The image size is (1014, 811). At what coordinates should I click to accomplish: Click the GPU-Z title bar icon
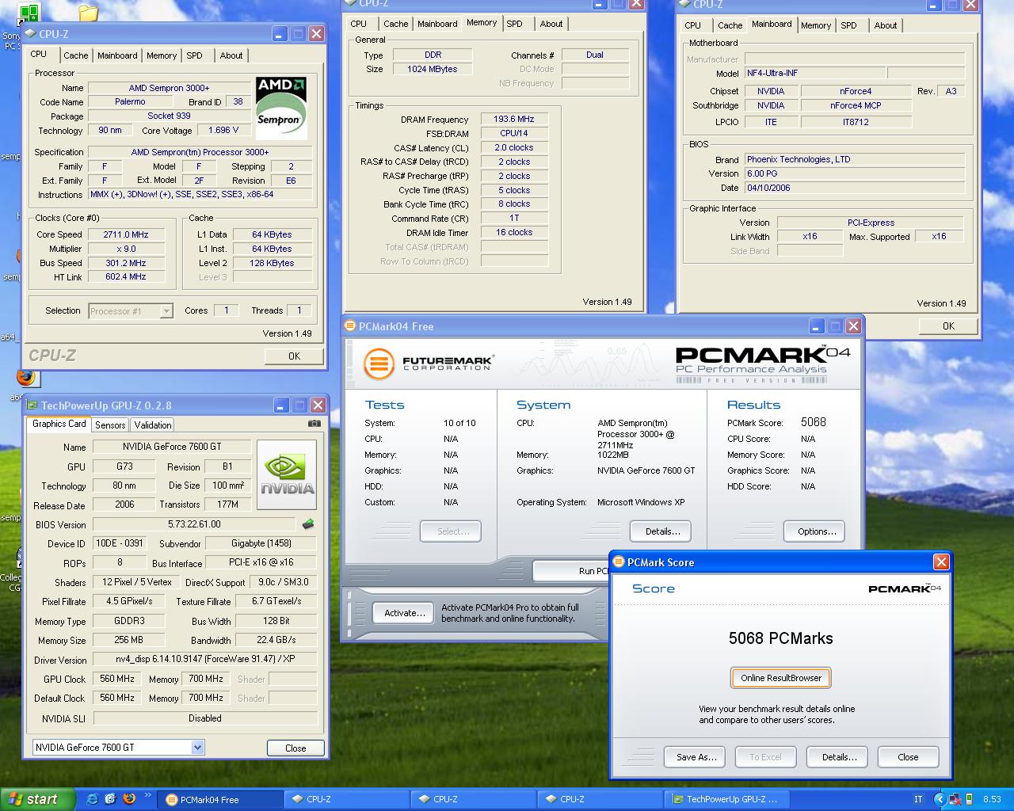tap(32, 405)
